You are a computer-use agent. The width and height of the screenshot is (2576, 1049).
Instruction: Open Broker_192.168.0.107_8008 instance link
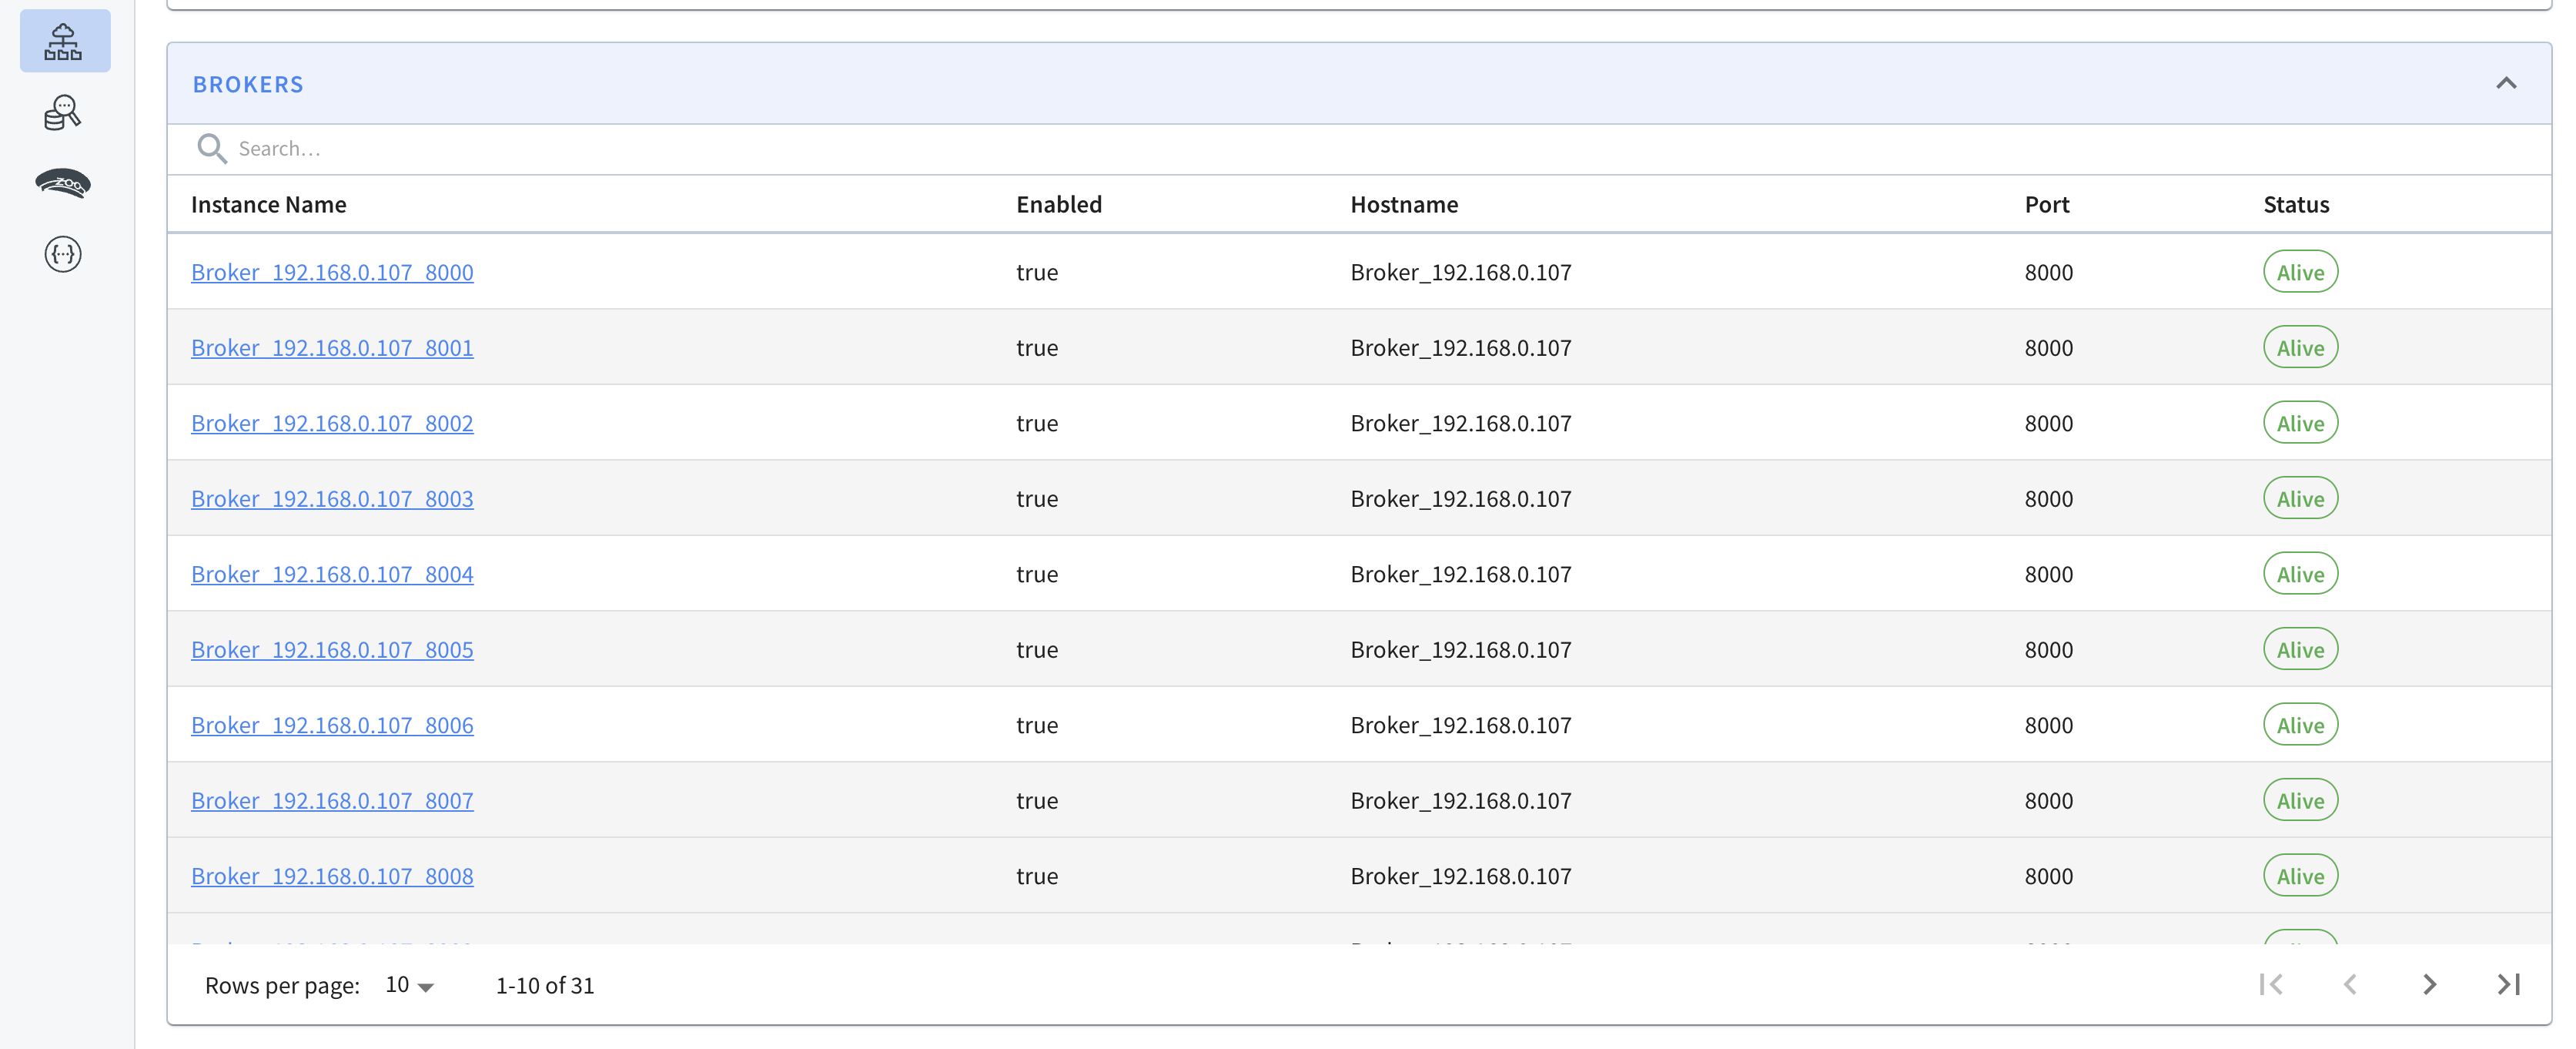[x=332, y=876]
